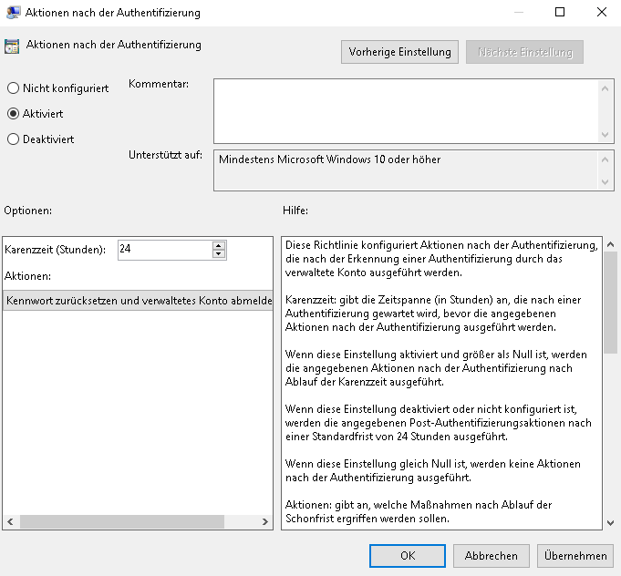Screen dimensions: 621x576
Task: Open the Aktionen dropdown list
Action: 138,301
